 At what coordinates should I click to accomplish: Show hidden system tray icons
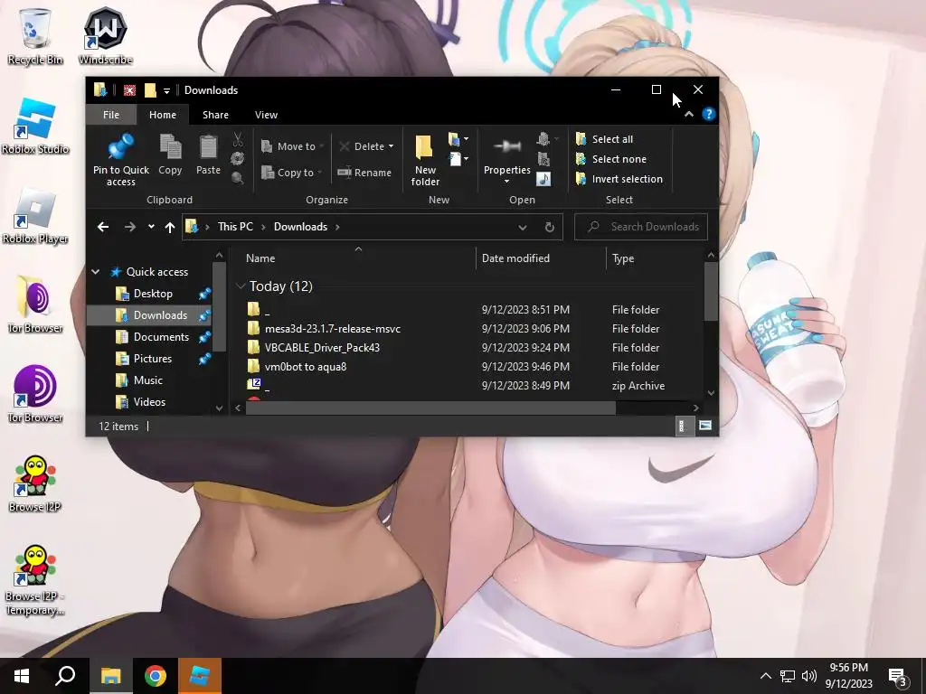click(x=765, y=676)
